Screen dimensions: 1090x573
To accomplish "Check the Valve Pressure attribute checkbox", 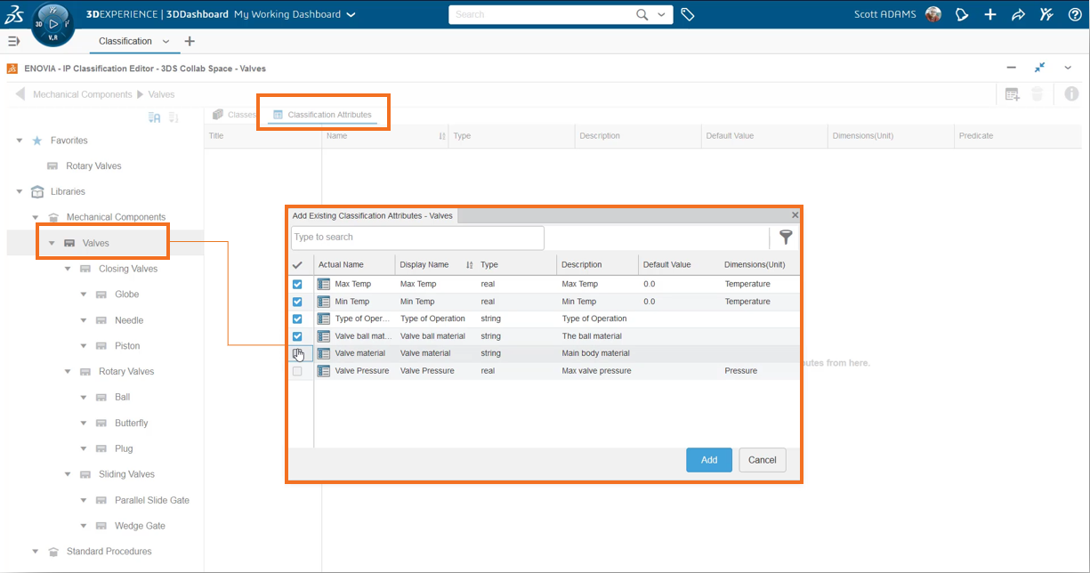I will [297, 371].
